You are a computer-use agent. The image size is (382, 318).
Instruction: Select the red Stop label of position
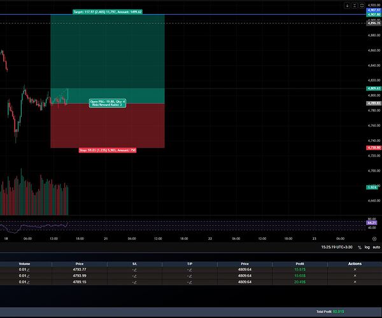pyautogui.click(x=108, y=150)
